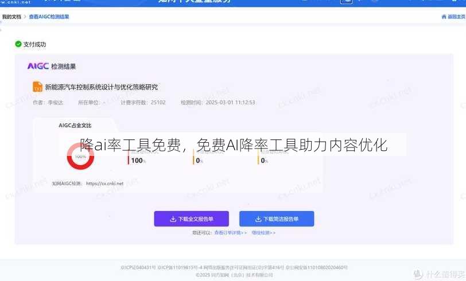Click 继续检测>> link
Viewport: 466px width, 281px height.
tap(263, 233)
